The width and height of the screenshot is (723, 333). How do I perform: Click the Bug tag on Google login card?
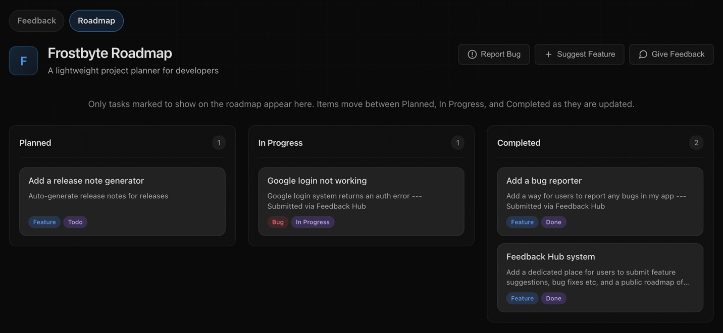point(278,222)
